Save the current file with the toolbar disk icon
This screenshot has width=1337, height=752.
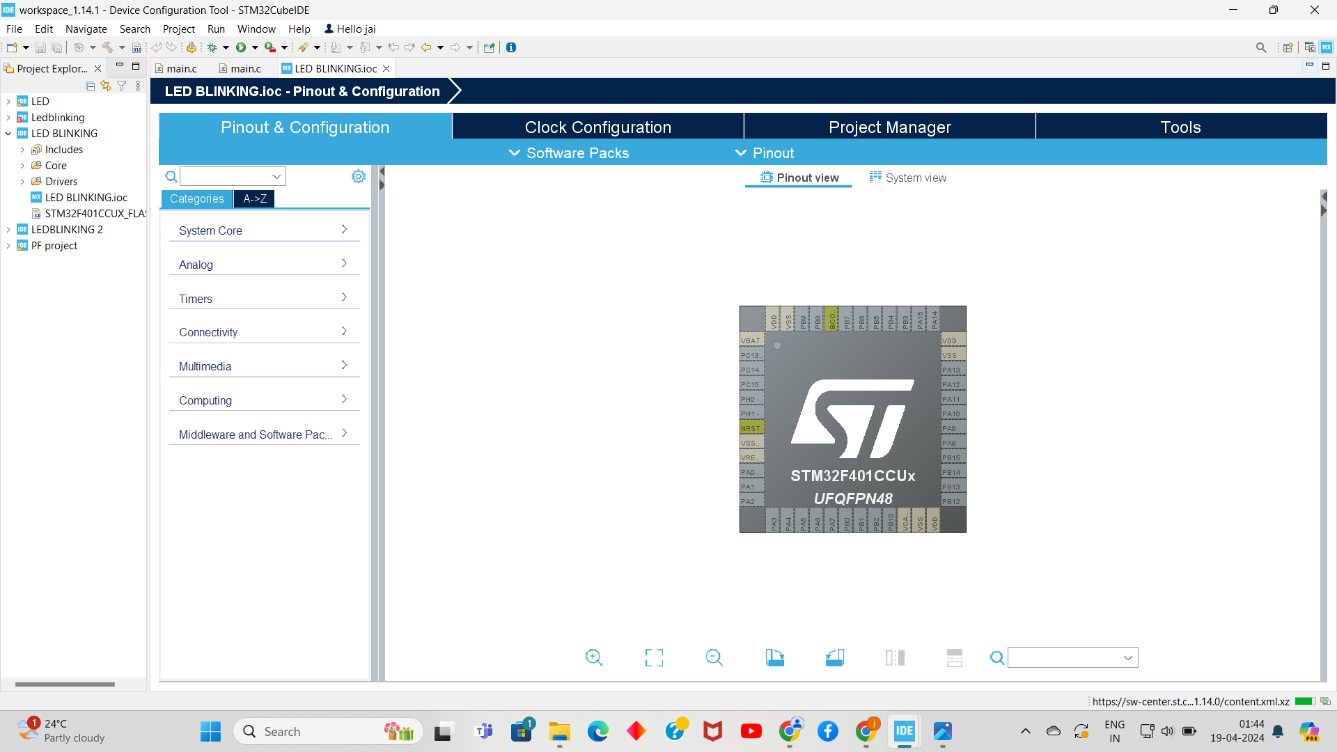point(40,47)
